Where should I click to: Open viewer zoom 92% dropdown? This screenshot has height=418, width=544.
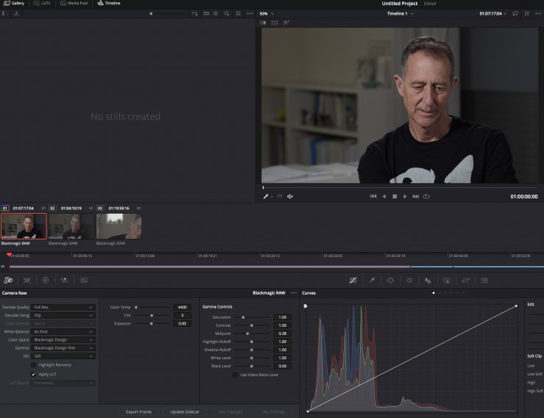coord(267,13)
